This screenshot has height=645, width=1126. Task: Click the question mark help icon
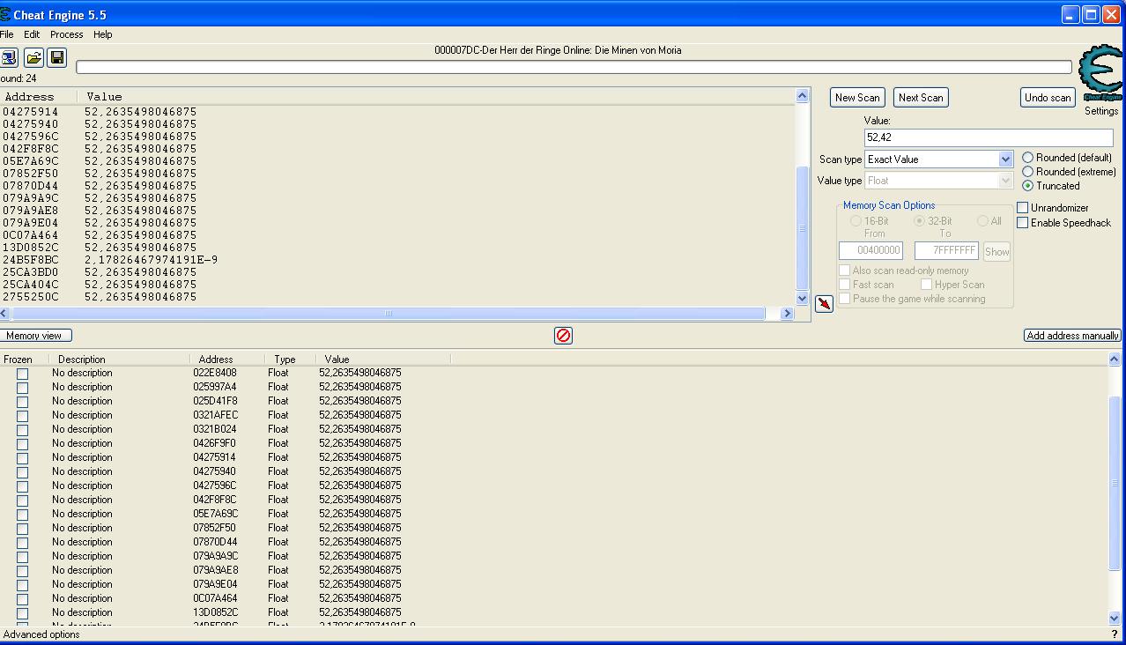[1115, 634]
